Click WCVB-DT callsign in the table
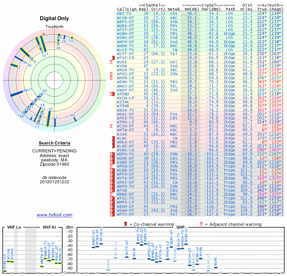The image size is (287, 276). pyautogui.click(x=125, y=18)
